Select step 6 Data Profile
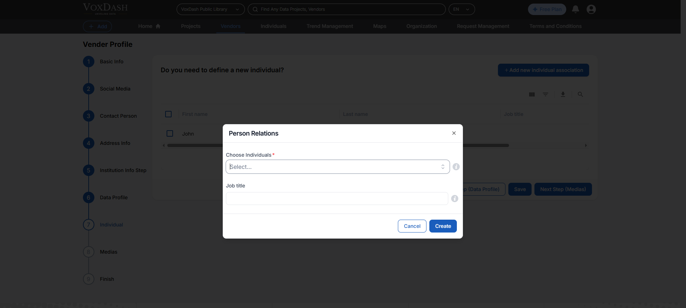 pyautogui.click(x=105, y=197)
